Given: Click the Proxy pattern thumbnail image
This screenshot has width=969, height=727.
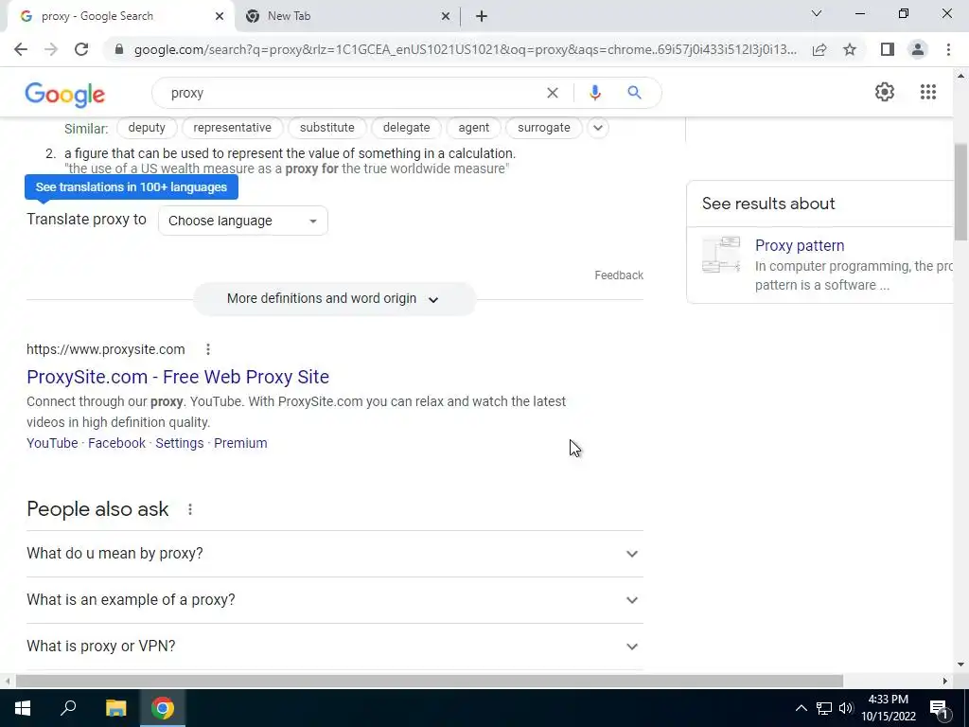Looking at the screenshot, I should pos(721,254).
